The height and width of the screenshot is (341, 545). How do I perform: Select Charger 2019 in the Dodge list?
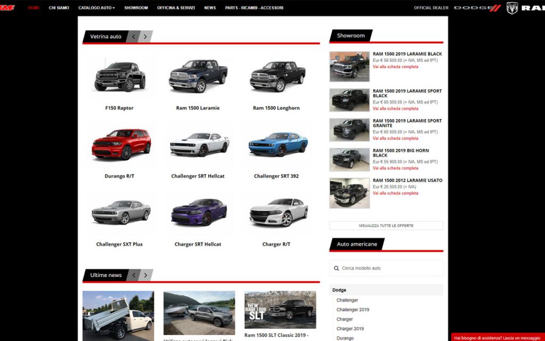click(350, 328)
